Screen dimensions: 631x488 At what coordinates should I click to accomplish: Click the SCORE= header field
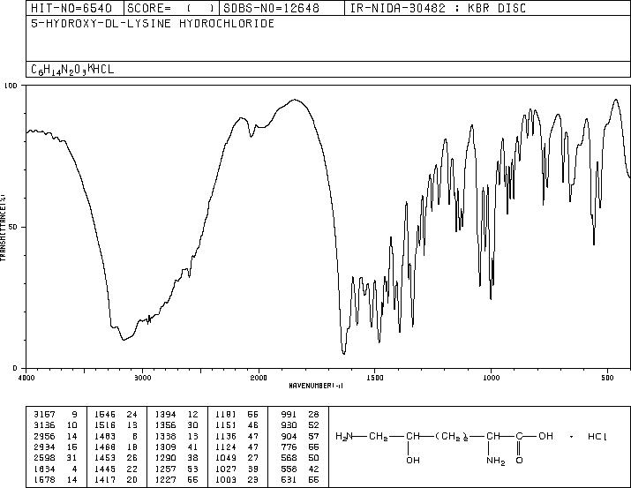pyautogui.click(x=170, y=8)
